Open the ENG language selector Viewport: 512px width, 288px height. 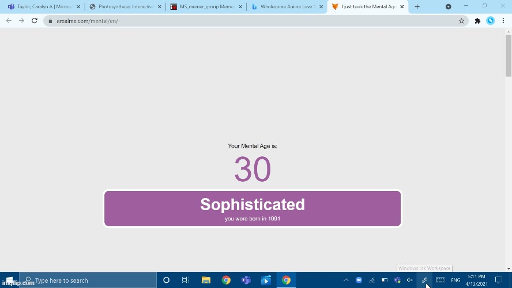tap(455, 280)
